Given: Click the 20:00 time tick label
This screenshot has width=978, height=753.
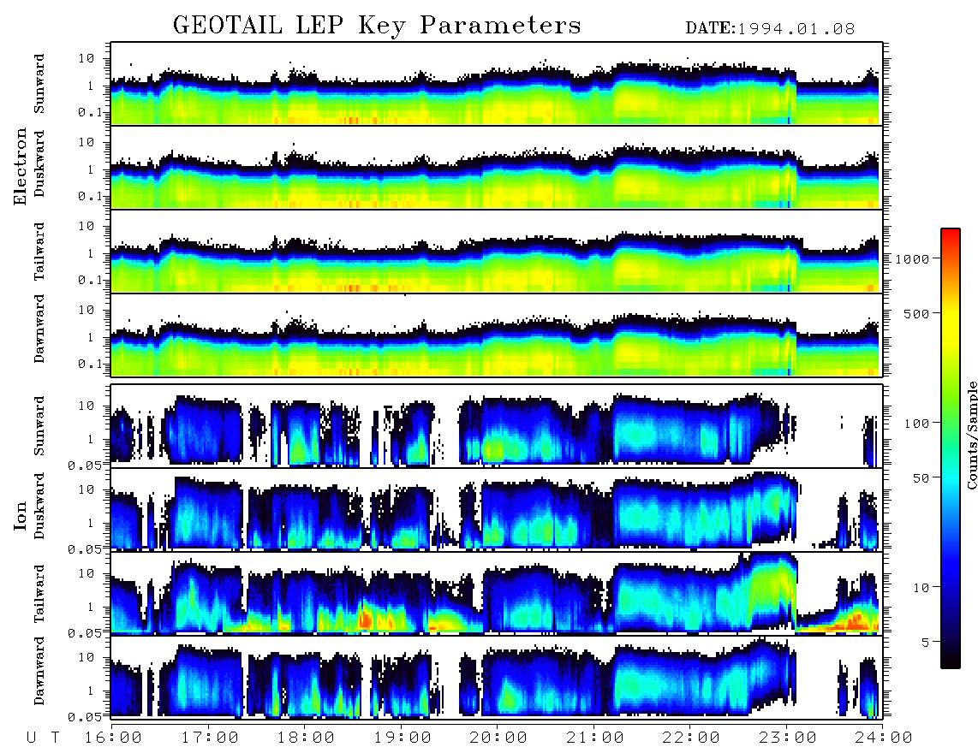Looking at the screenshot, I should (x=499, y=738).
